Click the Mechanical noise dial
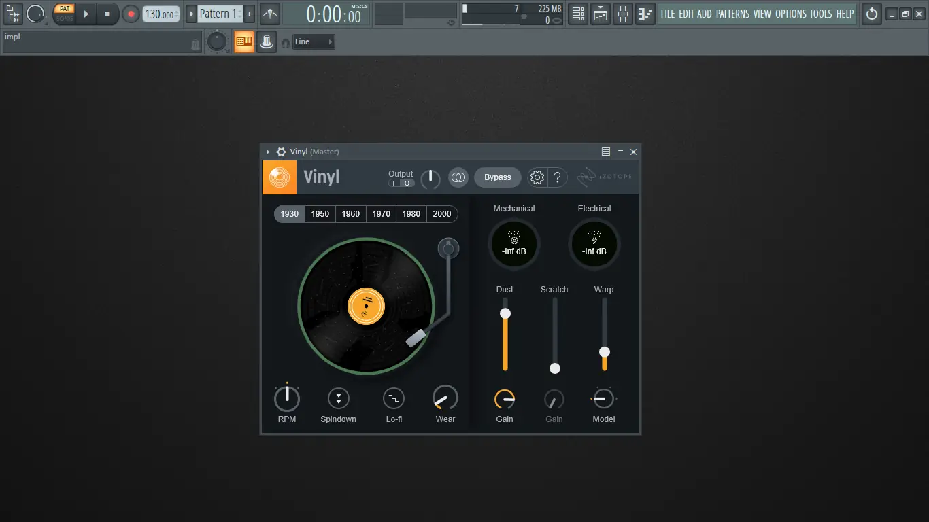This screenshot has width=929, height=522. coord(514,243)
